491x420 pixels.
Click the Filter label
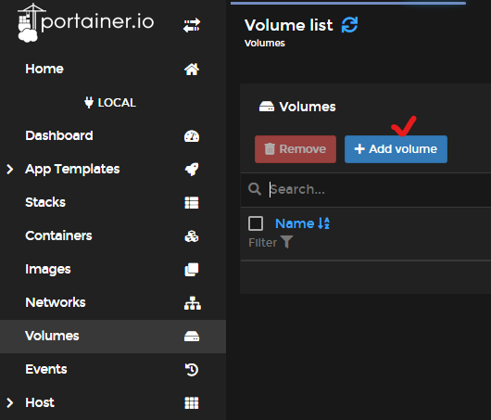(263, 243)
